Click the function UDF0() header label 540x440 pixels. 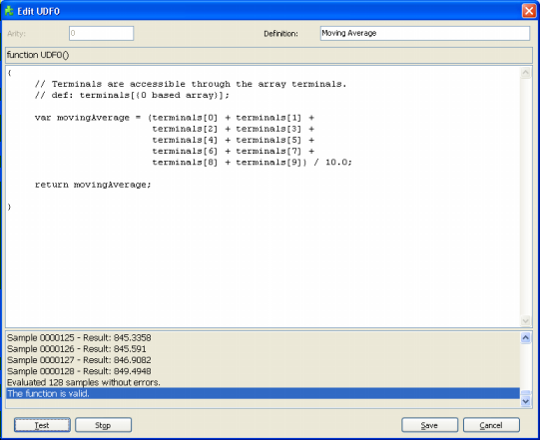[38, 55]
